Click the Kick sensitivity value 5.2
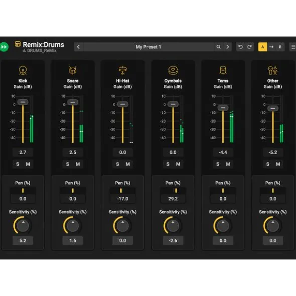296x296 pixels. (x=23, y=241)
